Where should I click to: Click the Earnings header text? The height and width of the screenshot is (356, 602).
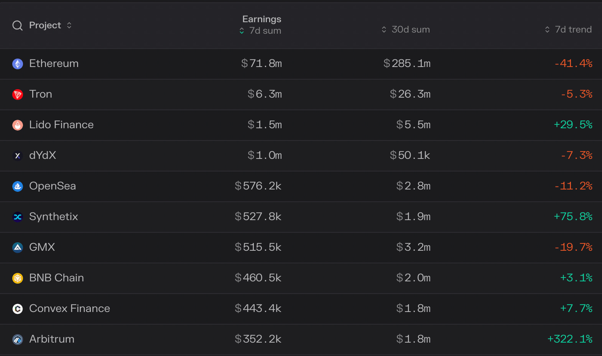pyautogui.click(x=262, y=19)
